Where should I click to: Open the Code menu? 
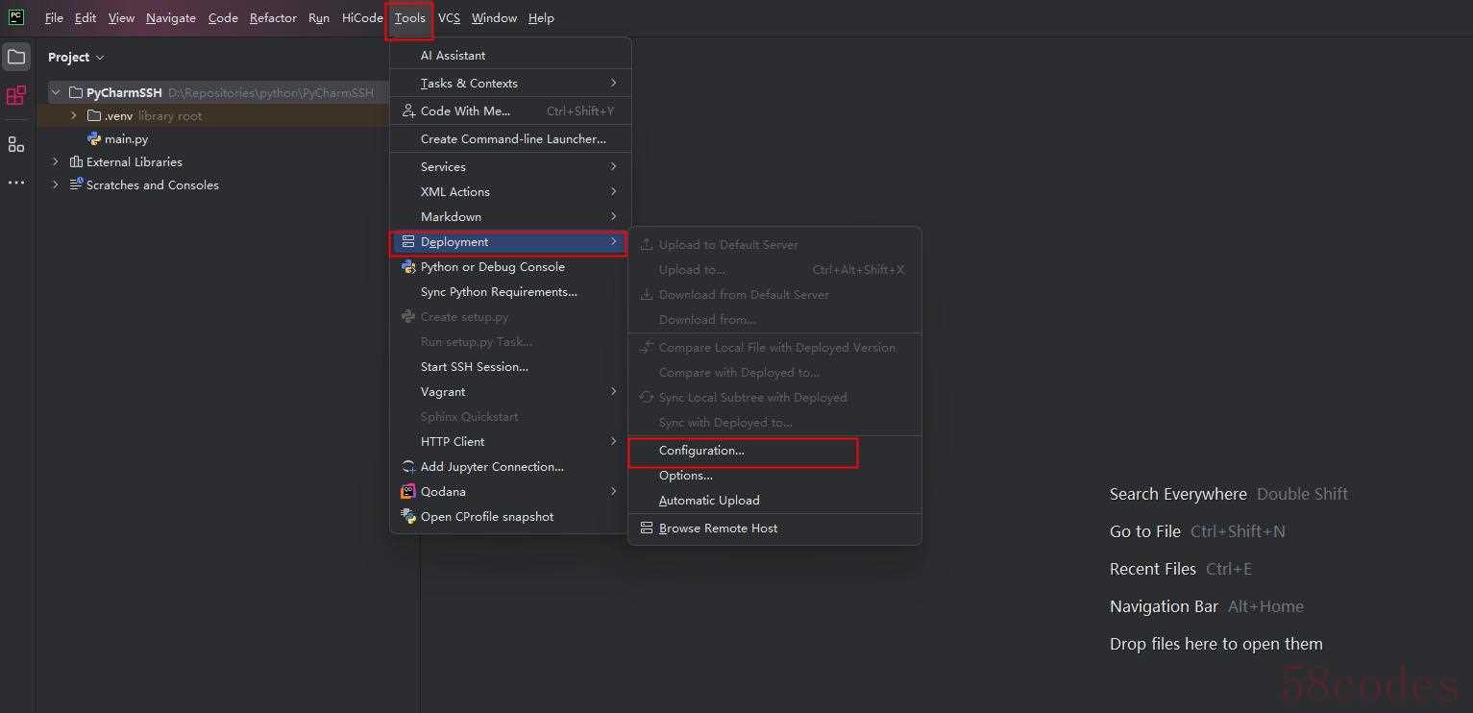pyautogui.click(x=223, y=18)
